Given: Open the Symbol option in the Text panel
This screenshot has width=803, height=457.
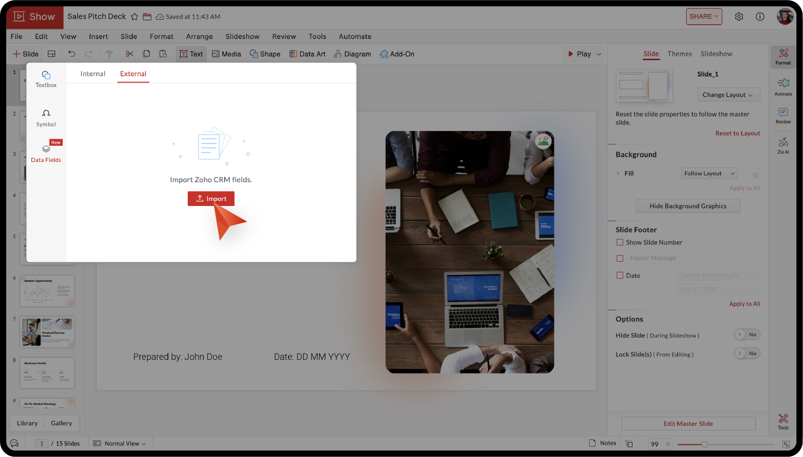Looking at the screenshot, I should [x=46, y=118].
